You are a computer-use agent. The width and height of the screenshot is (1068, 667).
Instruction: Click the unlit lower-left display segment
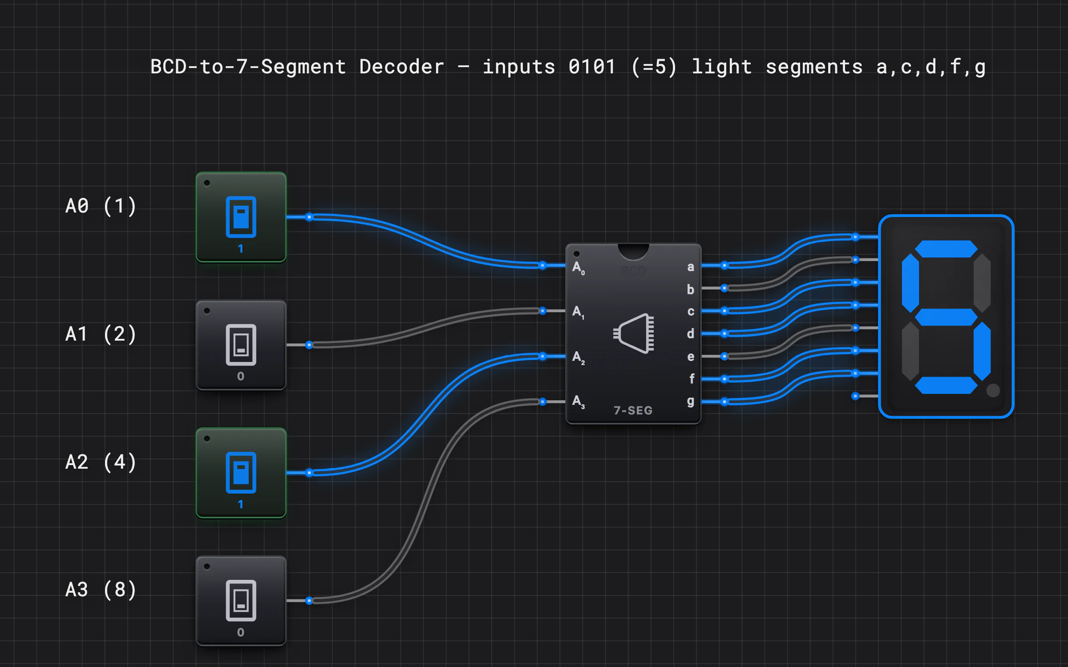coord(910,351)
